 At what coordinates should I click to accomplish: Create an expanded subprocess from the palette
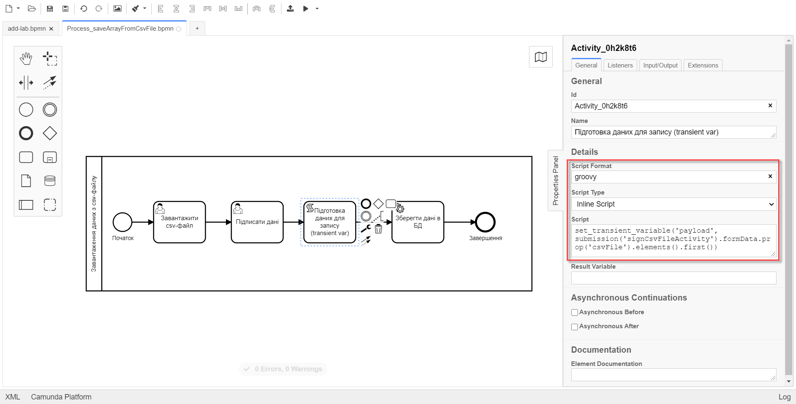[50, 157]
